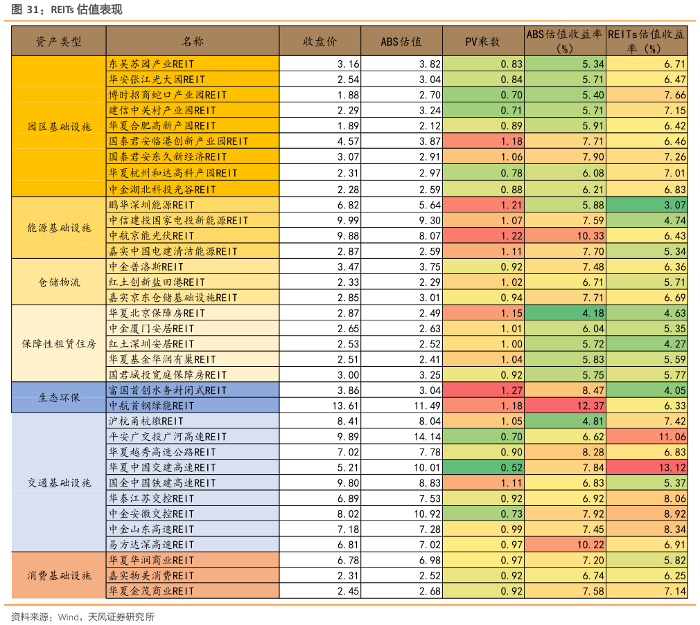Click the "ABS估值收益率(%)" header
This screenshot has height=625, width=700.
[x=565, y=41]
